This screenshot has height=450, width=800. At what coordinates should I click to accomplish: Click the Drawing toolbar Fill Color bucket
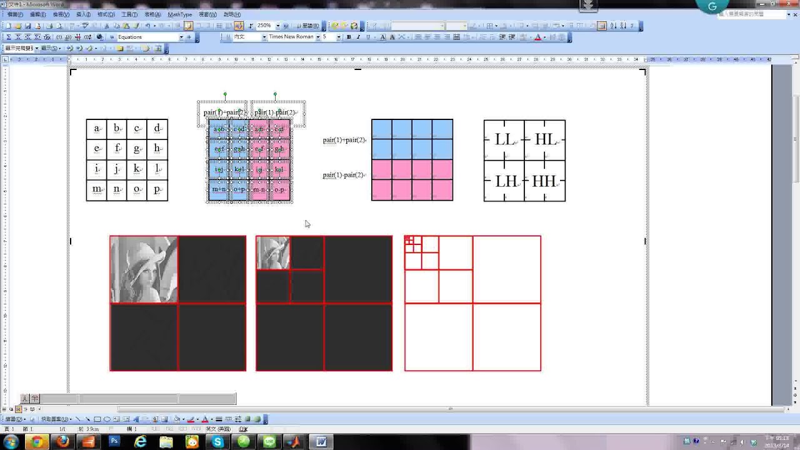tap(177, 419)
